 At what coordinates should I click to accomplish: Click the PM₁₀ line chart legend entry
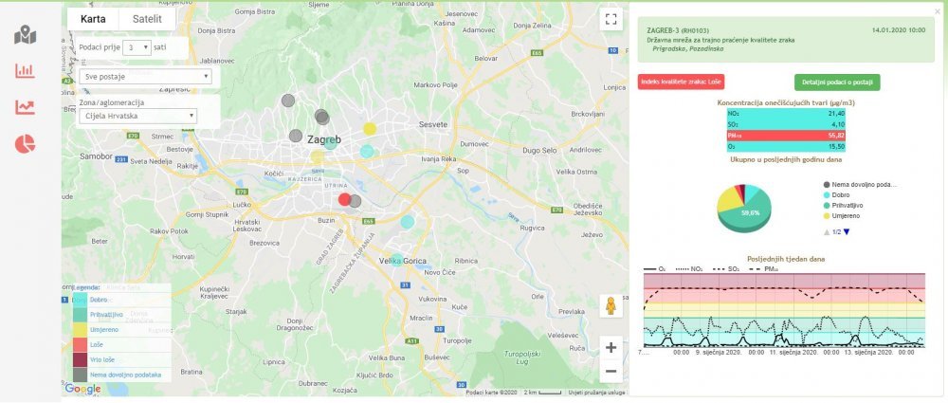pyautogui.click(x=765, y=268)
